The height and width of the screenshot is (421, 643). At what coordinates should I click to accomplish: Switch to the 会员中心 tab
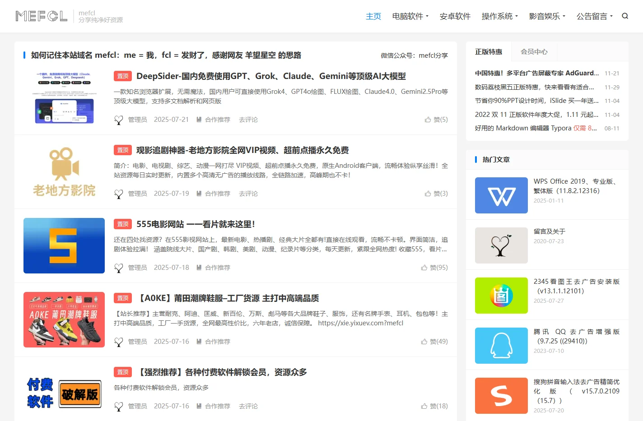pyautogui.click(x=534, y=51)
